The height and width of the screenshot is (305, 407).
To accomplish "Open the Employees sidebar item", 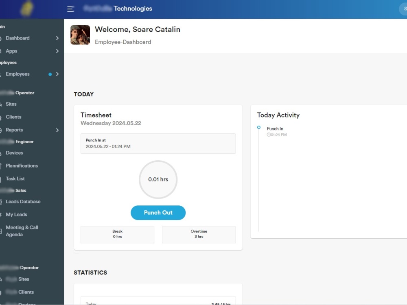I will tap(18, 74).
